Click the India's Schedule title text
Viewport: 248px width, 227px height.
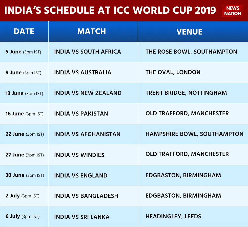110,10
